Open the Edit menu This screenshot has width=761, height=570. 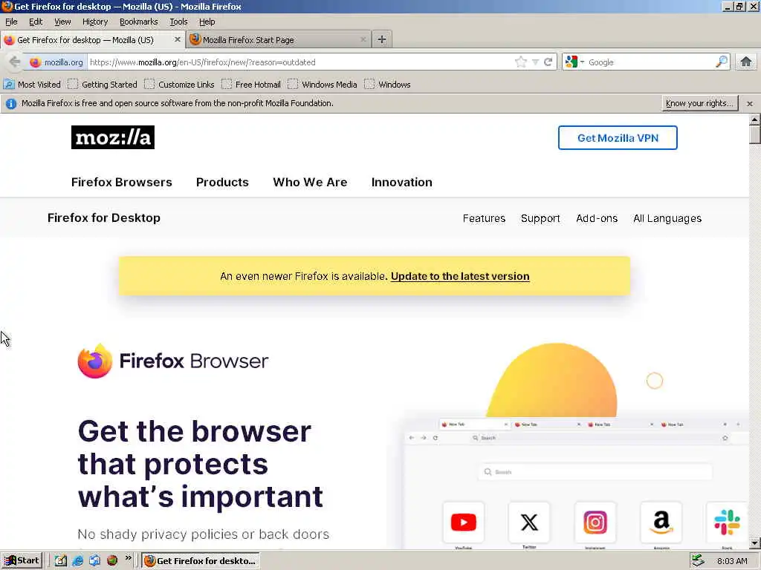click(x=36, y=22)
